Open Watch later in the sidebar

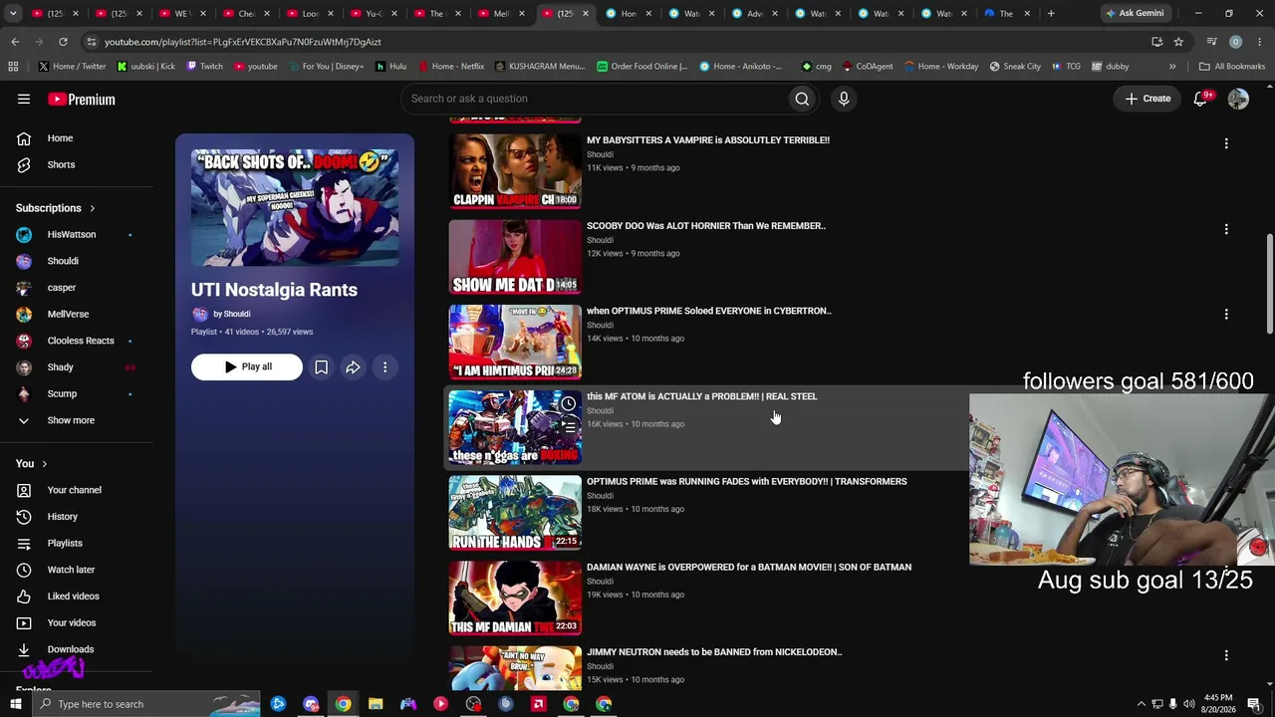click(x=71, y=570)
